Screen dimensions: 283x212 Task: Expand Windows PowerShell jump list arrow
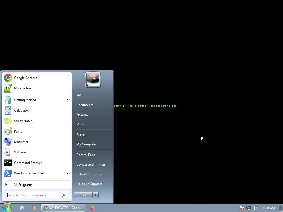pos(67,173)
